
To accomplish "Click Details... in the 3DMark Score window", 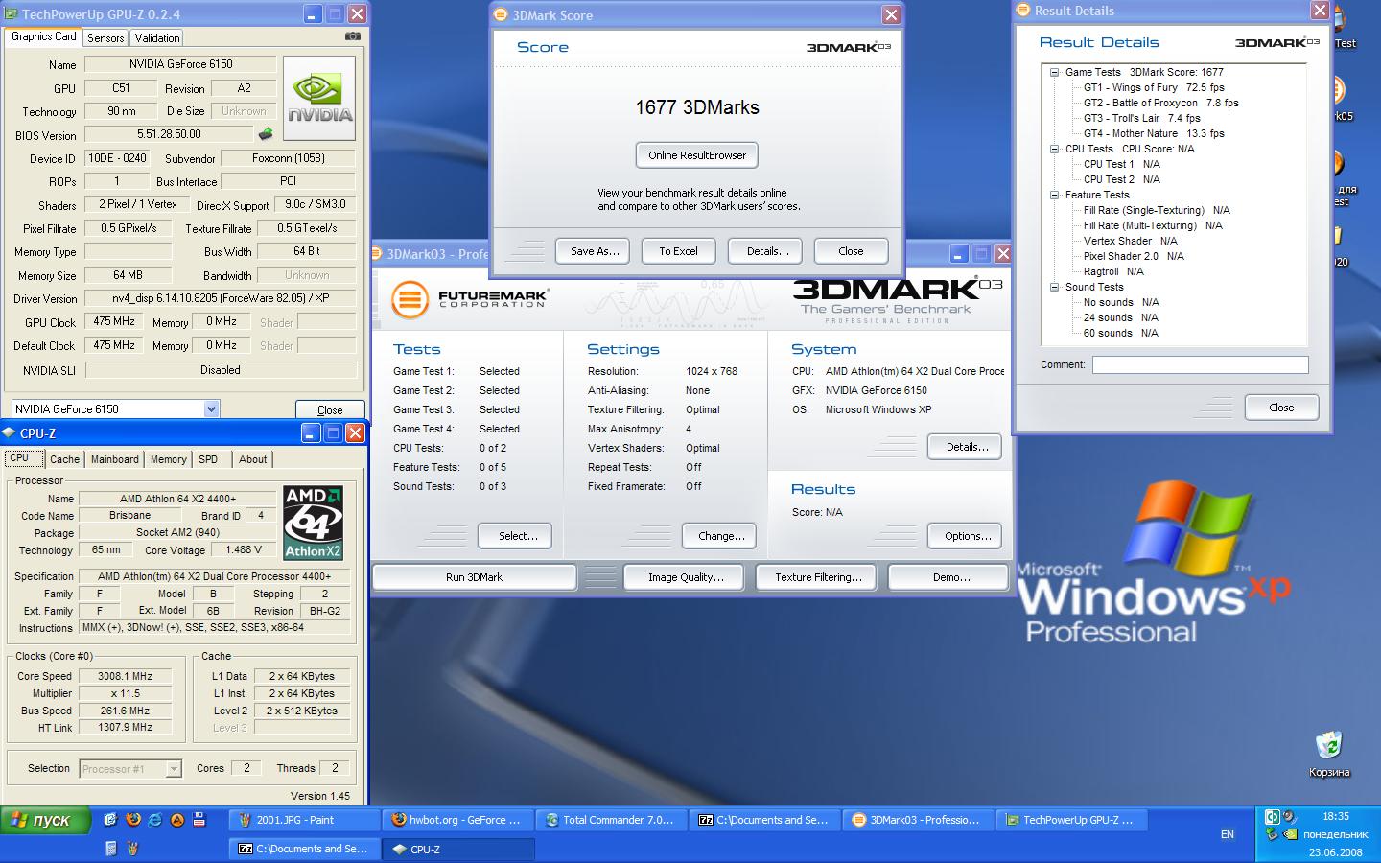I will [765, 251].
